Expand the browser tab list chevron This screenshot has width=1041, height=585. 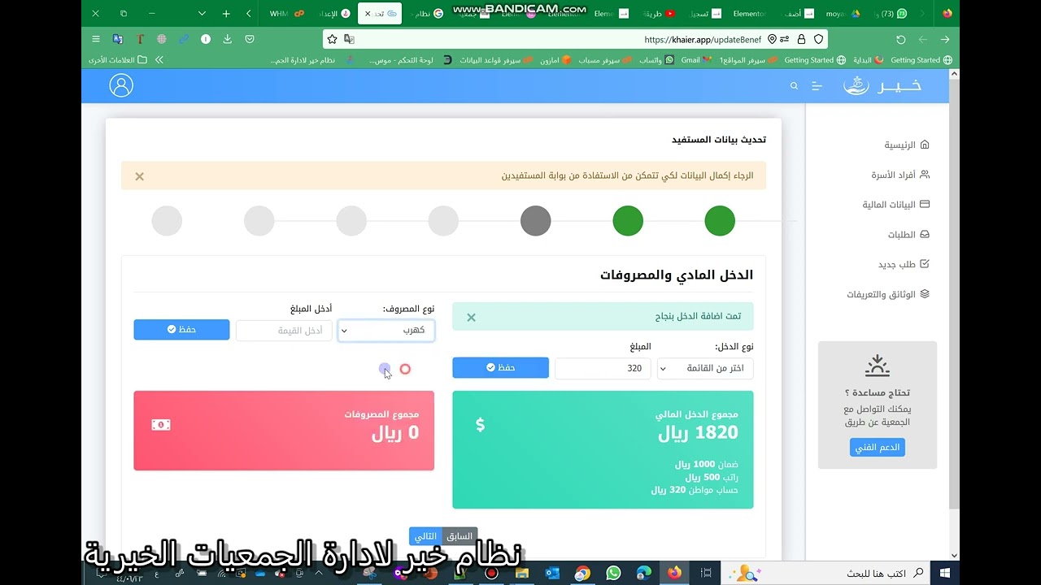[203, 14]
